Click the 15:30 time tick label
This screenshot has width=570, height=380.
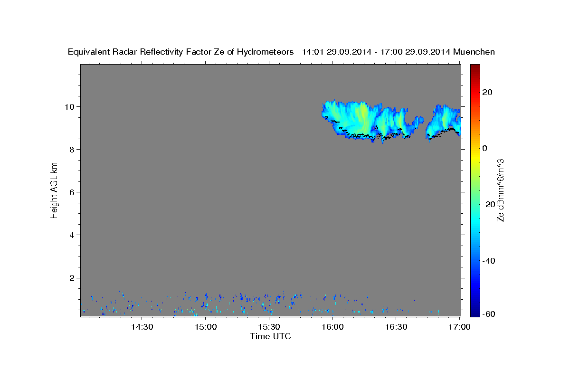(269, 327)
